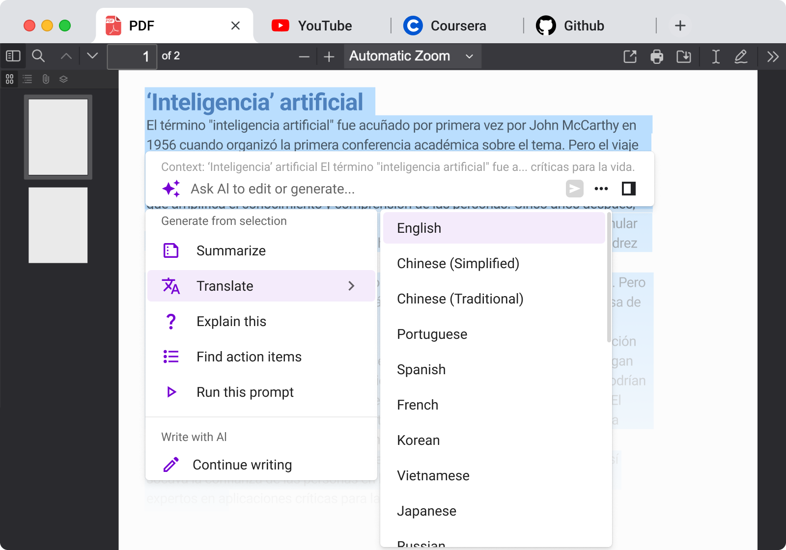Viewport: 786px width, 550px height.
Task: Translate to English
Action: pyautogui.click(x=494, y=228)
